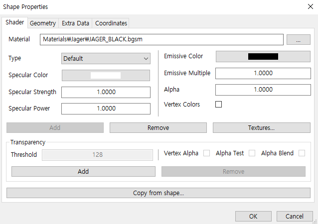Click the Specular Strength field
The image size is (318, 224).
point(106,92)
